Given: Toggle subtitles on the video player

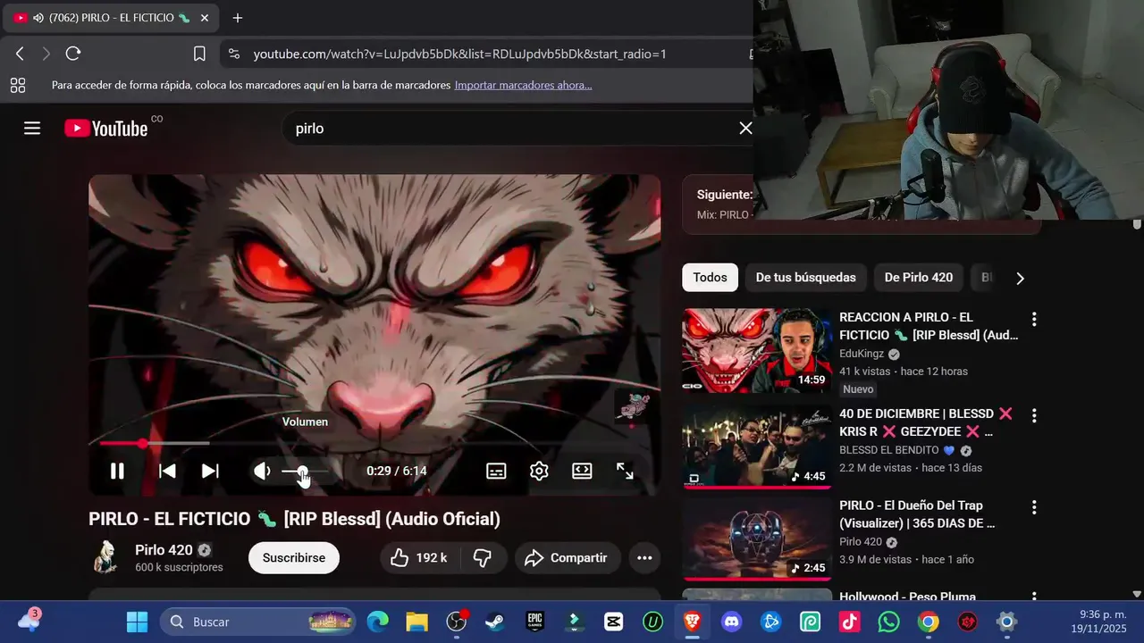Looking at the screenshot, I should 496,471.
